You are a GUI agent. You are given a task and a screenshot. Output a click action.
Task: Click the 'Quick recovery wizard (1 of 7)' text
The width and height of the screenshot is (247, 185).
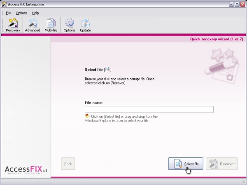217,39
